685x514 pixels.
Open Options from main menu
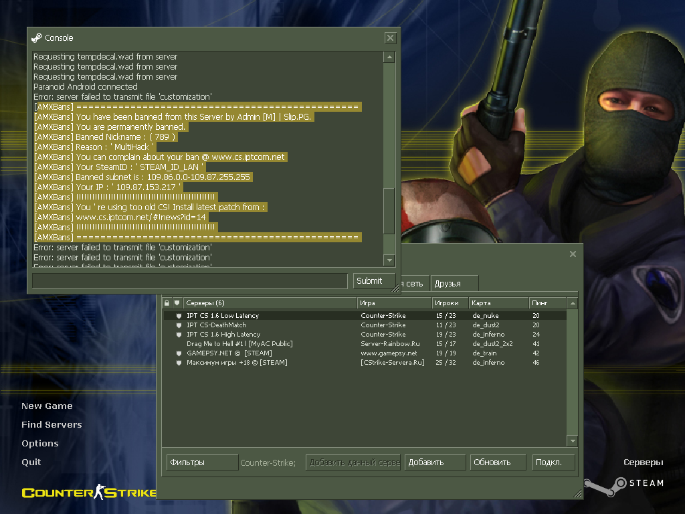click(x=39, y=444)
